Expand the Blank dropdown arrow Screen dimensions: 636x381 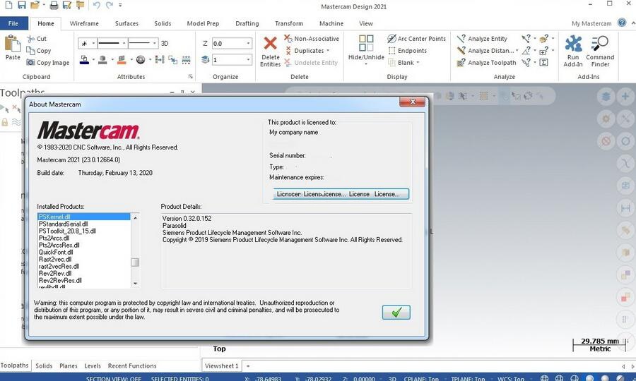pyautogui.click(x=418, y=62)
